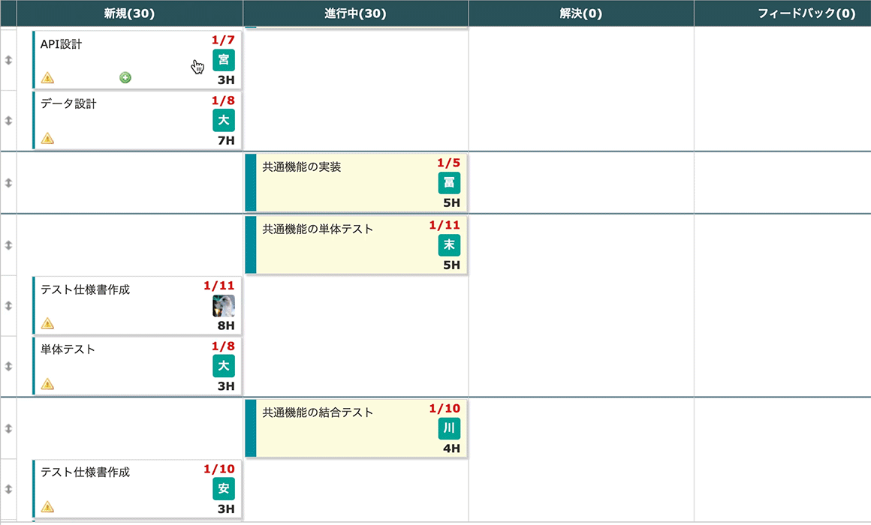Click the warning icon on データ設計 card
This screenshot has height=525, width=871.
(x=47, y=138)
